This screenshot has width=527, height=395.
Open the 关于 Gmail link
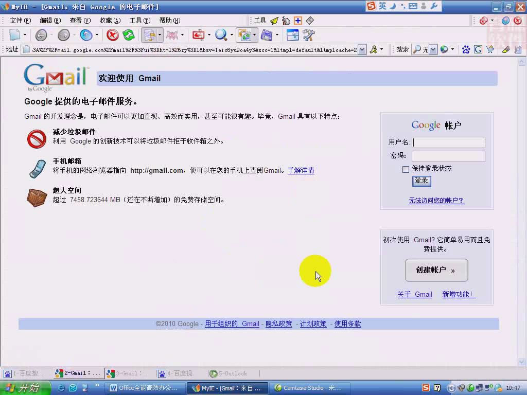coord(415,295)
